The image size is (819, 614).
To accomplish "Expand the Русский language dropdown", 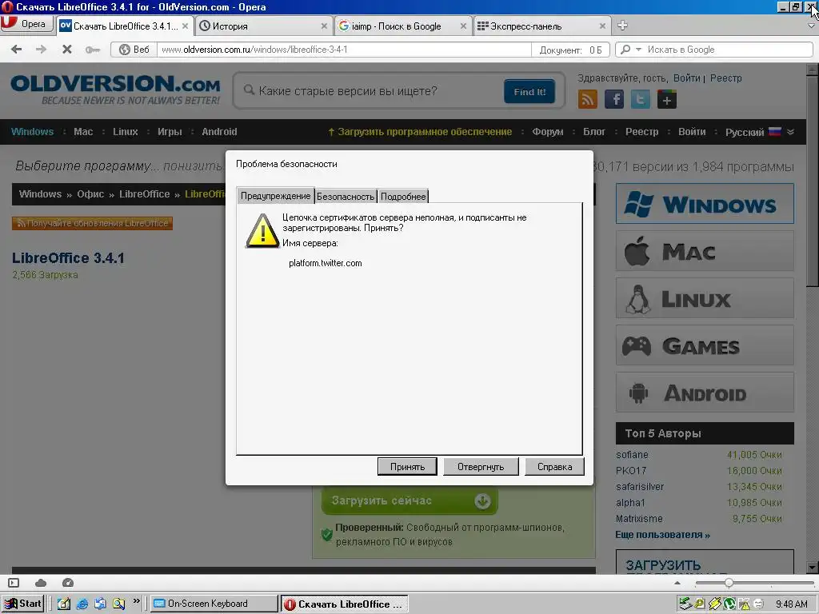I will click(760, 132).
